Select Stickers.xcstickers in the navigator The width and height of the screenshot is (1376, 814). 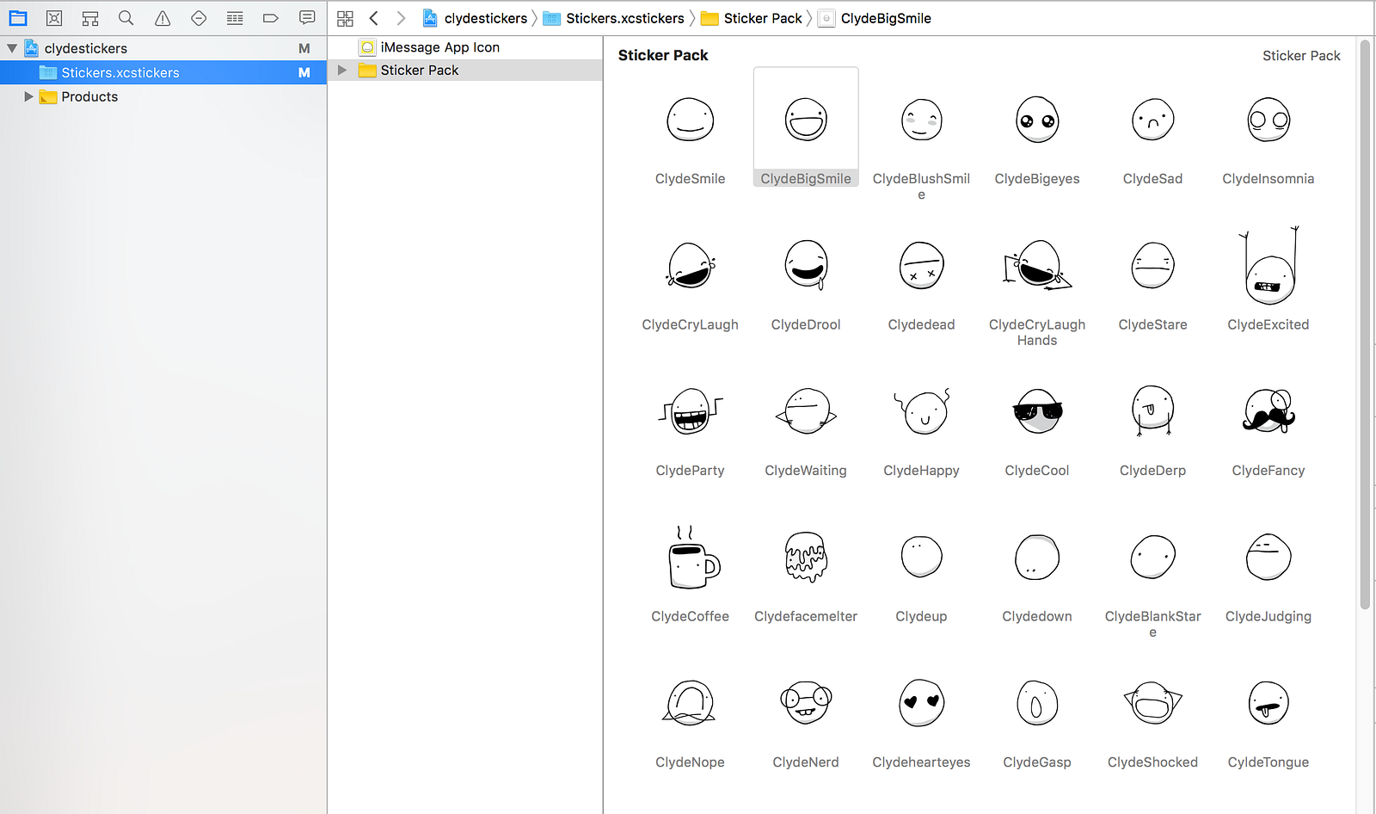tap(163, 73)
